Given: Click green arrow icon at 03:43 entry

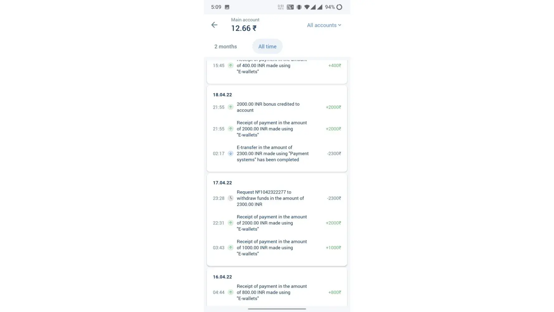Looking at the screenshot, I should point(231,248).
